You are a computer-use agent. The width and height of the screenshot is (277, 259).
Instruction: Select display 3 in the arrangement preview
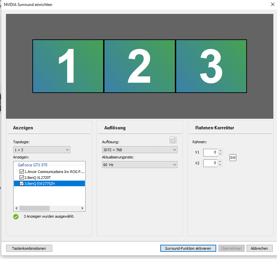click(211, 66)
